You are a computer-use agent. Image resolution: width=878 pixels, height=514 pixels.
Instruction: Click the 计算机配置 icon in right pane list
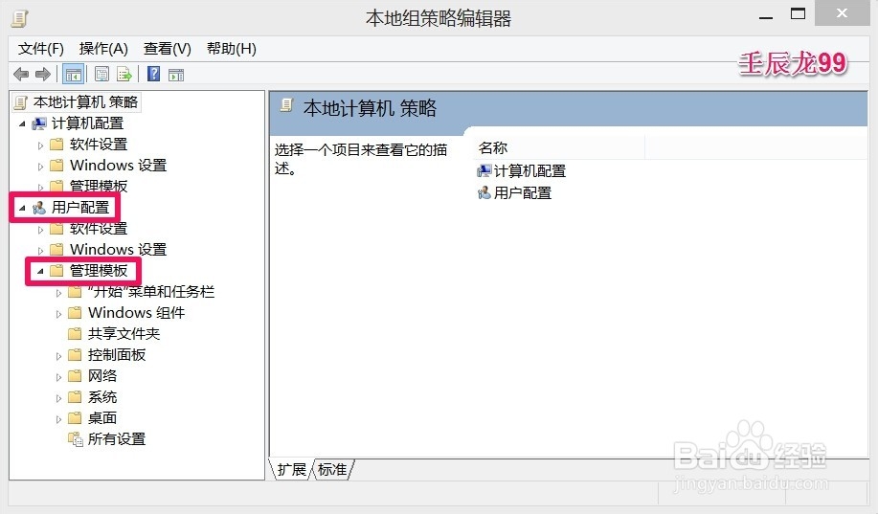484,170
